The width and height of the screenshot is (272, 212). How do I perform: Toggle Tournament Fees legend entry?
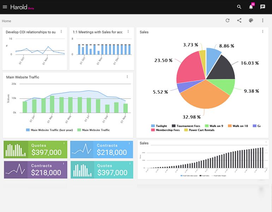(x=186, y=126)
